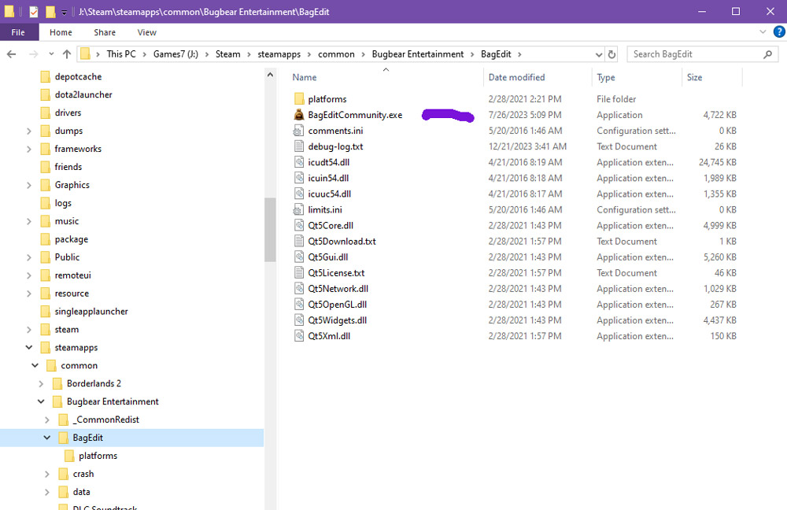The image size is (787, 510).
Task: Sort files by Date modified column
Action: [516, 77]
